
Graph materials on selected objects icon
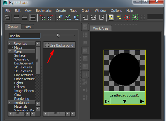(76, 18)
